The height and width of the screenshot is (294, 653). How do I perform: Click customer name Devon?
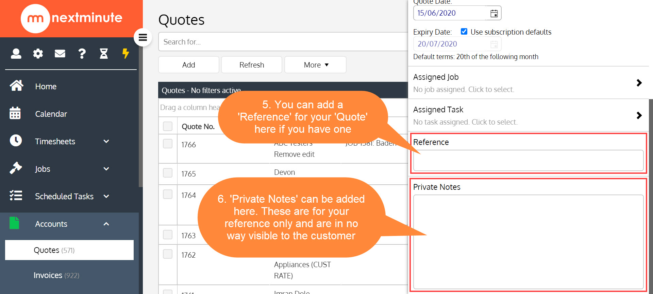(285, 172)
